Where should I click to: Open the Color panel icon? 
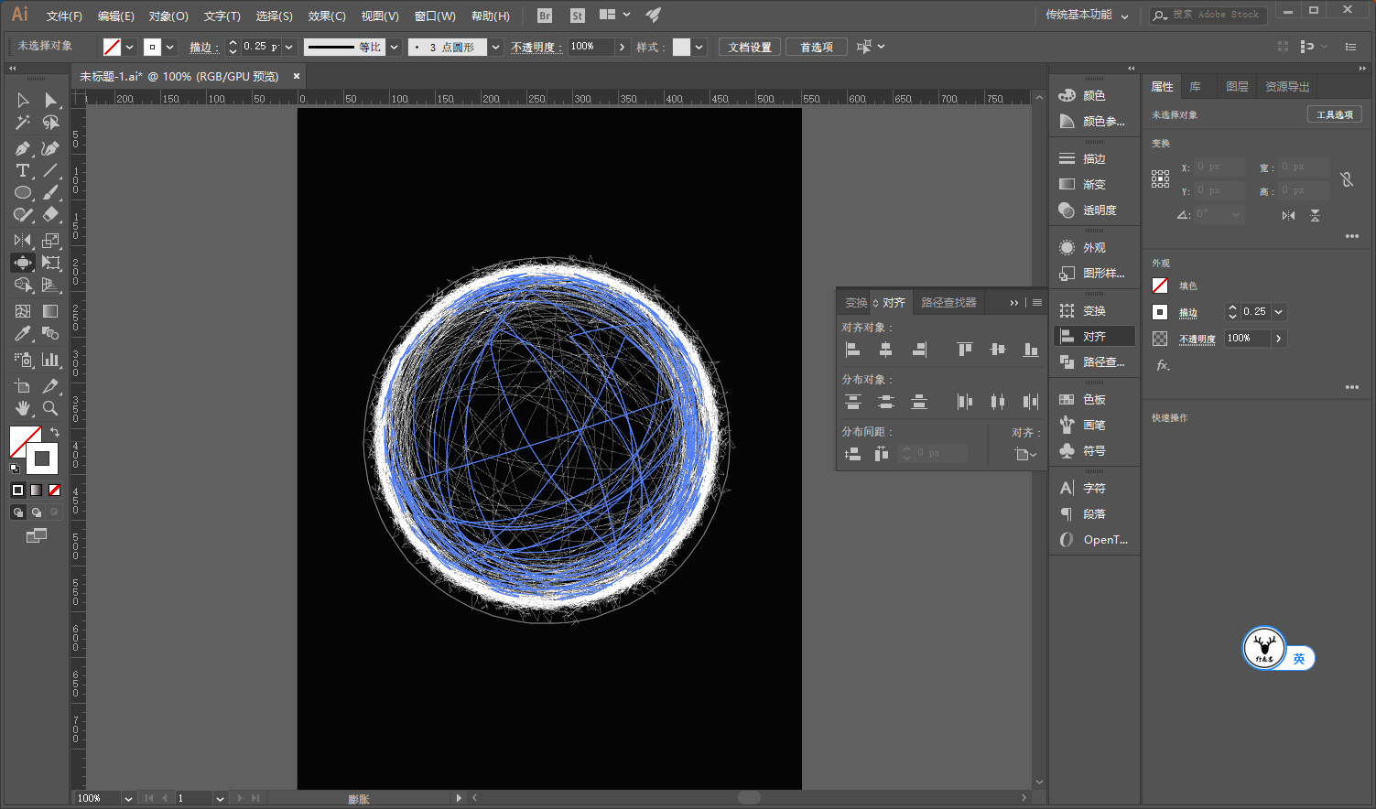pyautogui.click(x=1067, y=95)
